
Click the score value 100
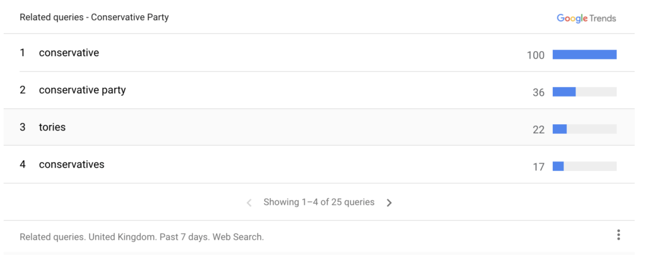(x=536, y=55)
